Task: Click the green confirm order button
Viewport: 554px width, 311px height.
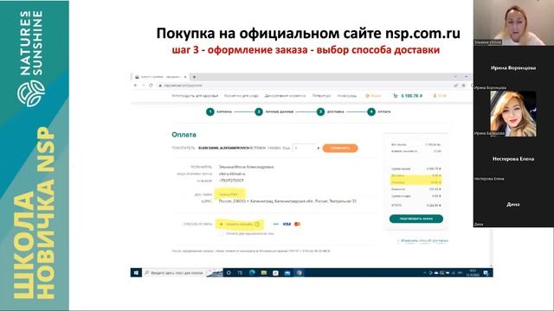Action: point(415,219)
